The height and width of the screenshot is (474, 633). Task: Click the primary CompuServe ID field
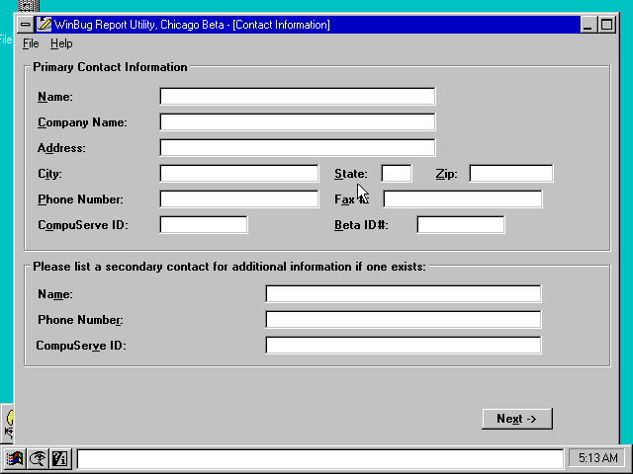click(204, 224)
